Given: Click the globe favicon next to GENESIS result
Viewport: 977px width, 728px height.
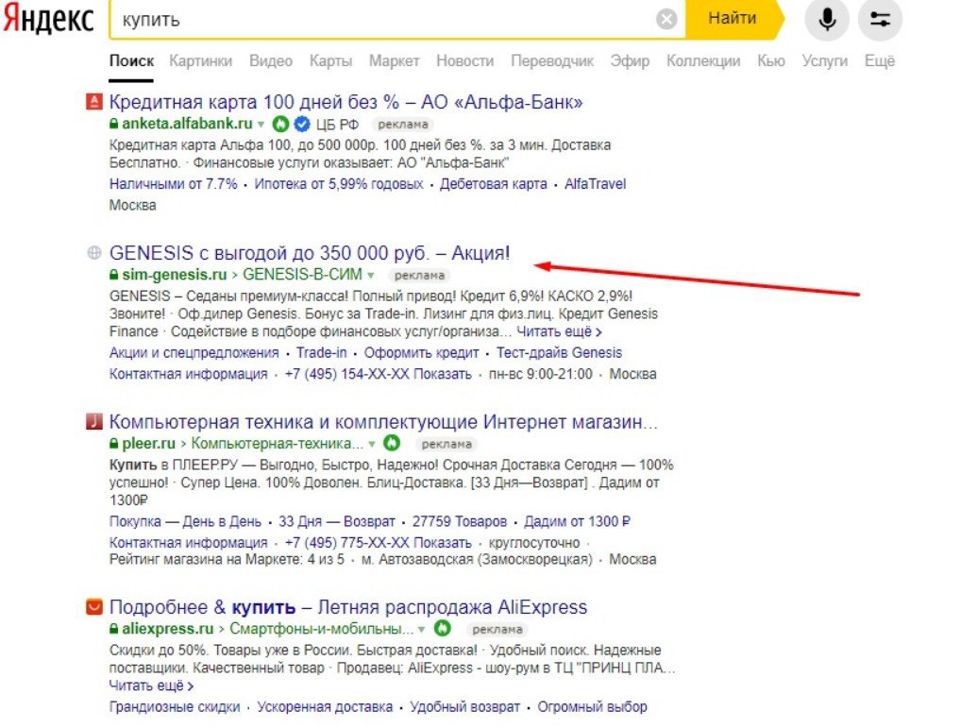Looking at the screenshot, I should pos(94,252).
